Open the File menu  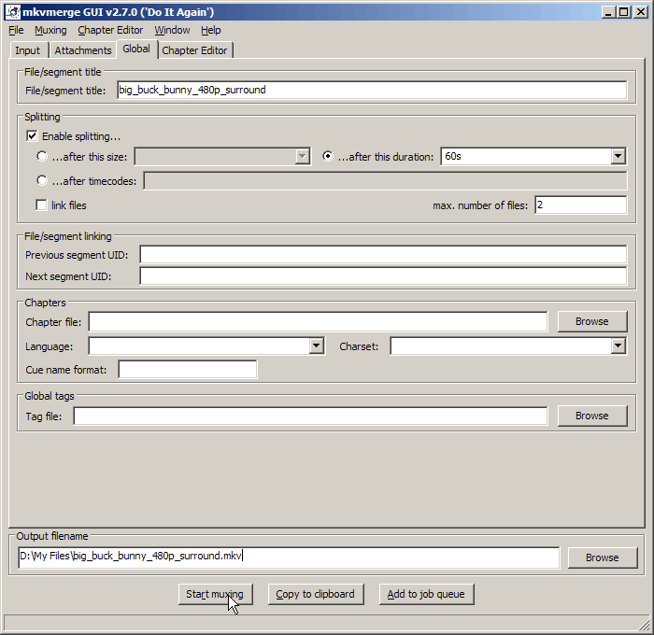(16, 30)
